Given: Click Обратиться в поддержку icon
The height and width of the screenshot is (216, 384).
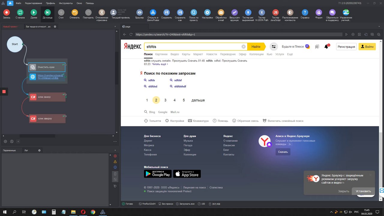Looking at the screenshot, I should pos(332,13).
